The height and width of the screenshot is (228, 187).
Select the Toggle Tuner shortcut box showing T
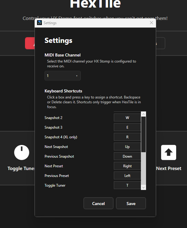click(x=127, y=185)
